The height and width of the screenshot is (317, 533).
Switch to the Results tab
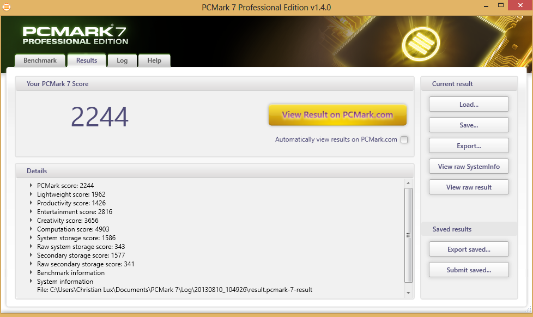87,60
